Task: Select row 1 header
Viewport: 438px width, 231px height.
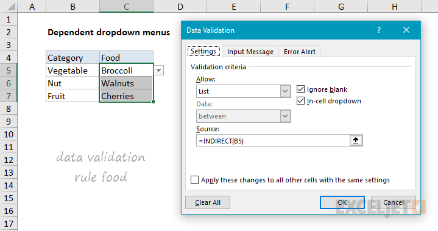Action: click(9, 19)
